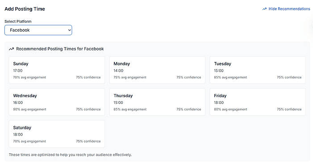Click the Recommended Posting Times for Facebook title
This screenshot has height=164, width=313.
point(60,49)
